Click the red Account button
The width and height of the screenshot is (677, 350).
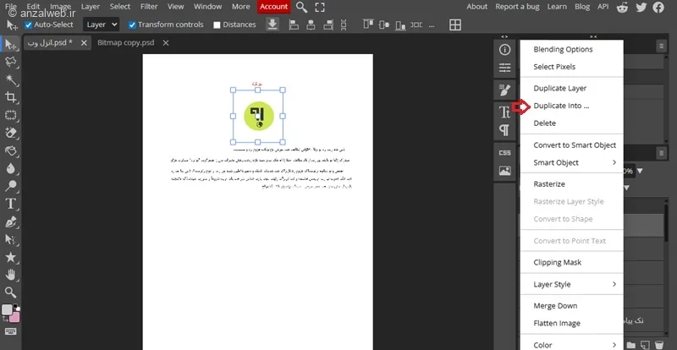(x=273, y=7)
